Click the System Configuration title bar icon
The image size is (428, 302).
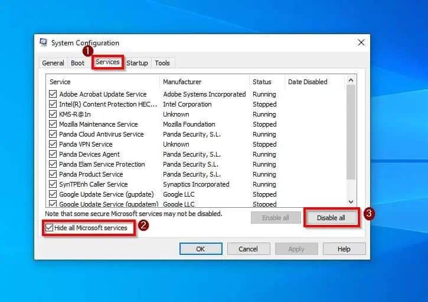[44, 42]
